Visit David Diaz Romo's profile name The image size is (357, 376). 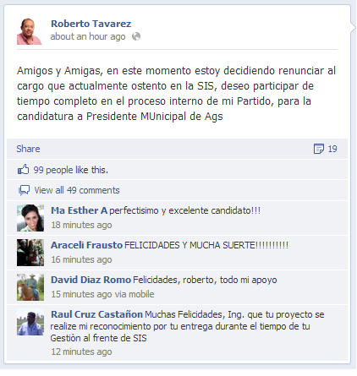[91, 280]
